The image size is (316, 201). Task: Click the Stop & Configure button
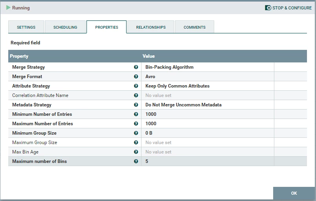(288, 8)
